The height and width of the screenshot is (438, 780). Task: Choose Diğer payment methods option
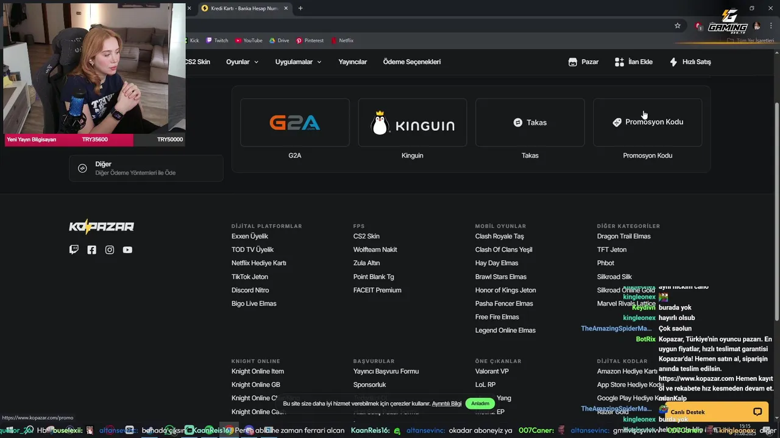coord(146,169)
